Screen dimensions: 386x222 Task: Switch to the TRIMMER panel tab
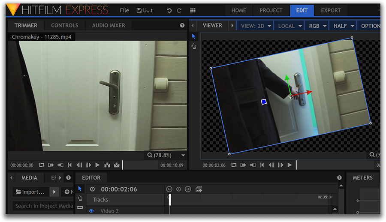click(26, 25)
